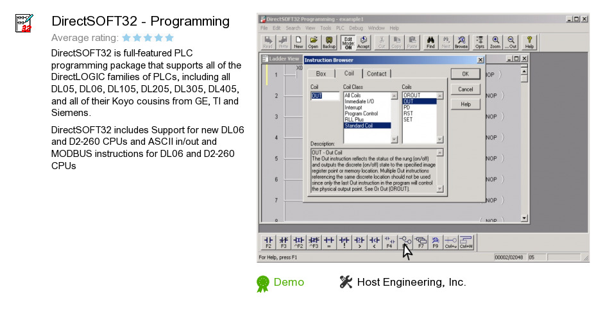The height and width of the screenshot is (312, 603).
Task: Click OK in Instruction Browser
Action: click(466, 74)
